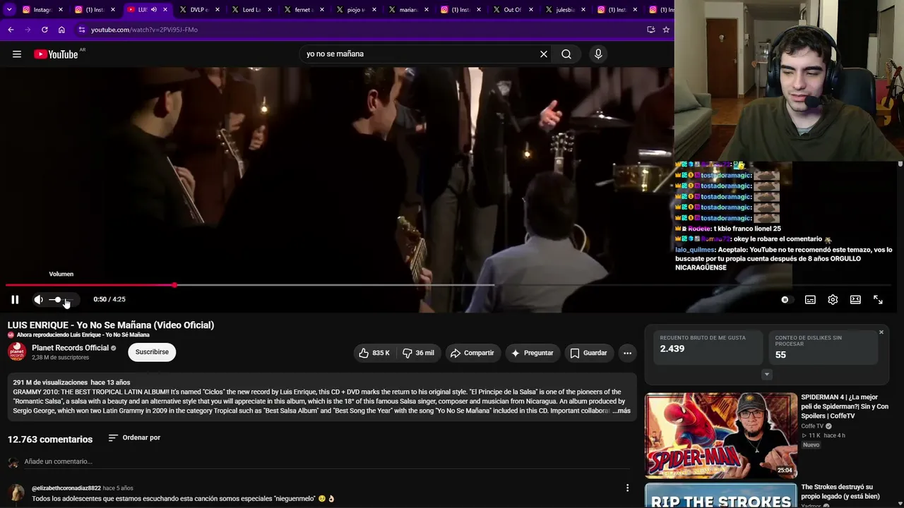
Task: Close the likes and dislikes count panel
Action: 881,332
